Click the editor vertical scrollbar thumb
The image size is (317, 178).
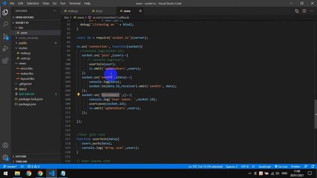(316, 114)
